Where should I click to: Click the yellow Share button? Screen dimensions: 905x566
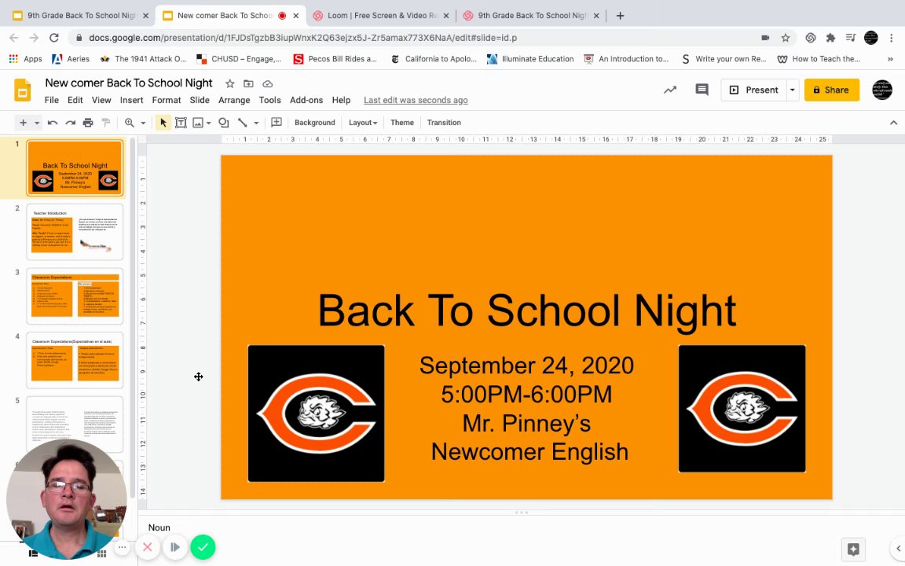click(832, 90)
